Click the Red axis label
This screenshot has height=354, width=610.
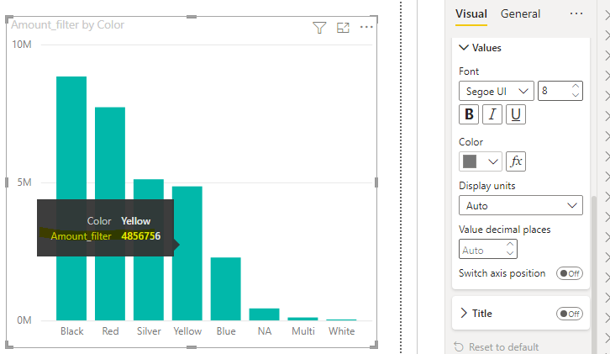coord(110,331)
